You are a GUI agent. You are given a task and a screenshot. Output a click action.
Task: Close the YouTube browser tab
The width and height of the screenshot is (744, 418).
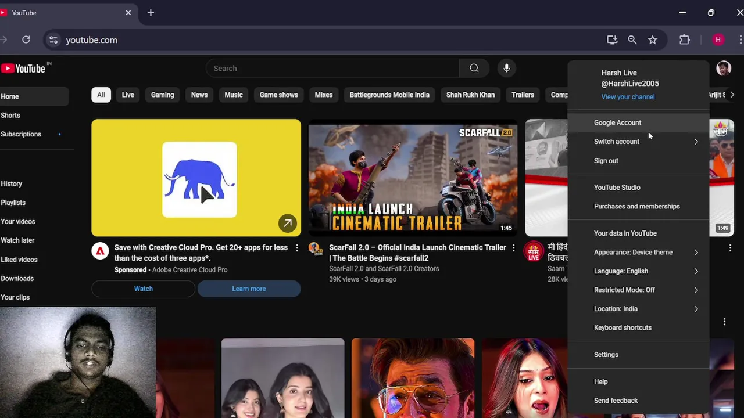128,12
